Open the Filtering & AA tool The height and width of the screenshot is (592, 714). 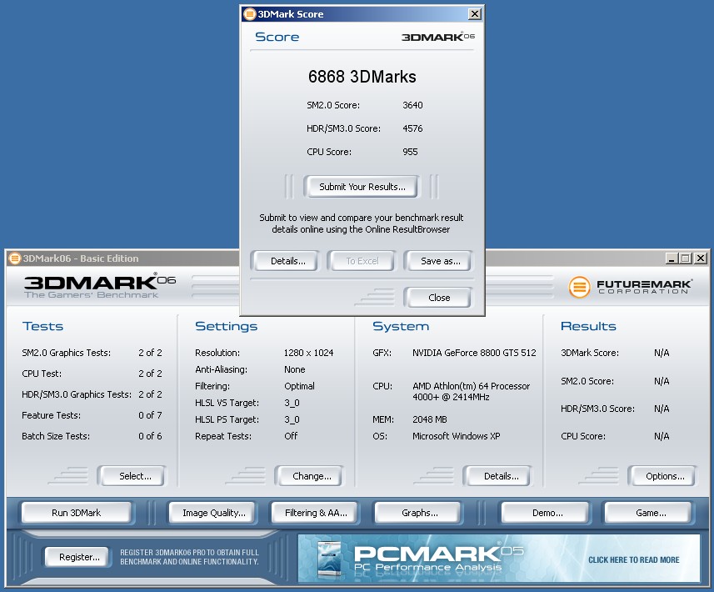click(x=316, y=513)
